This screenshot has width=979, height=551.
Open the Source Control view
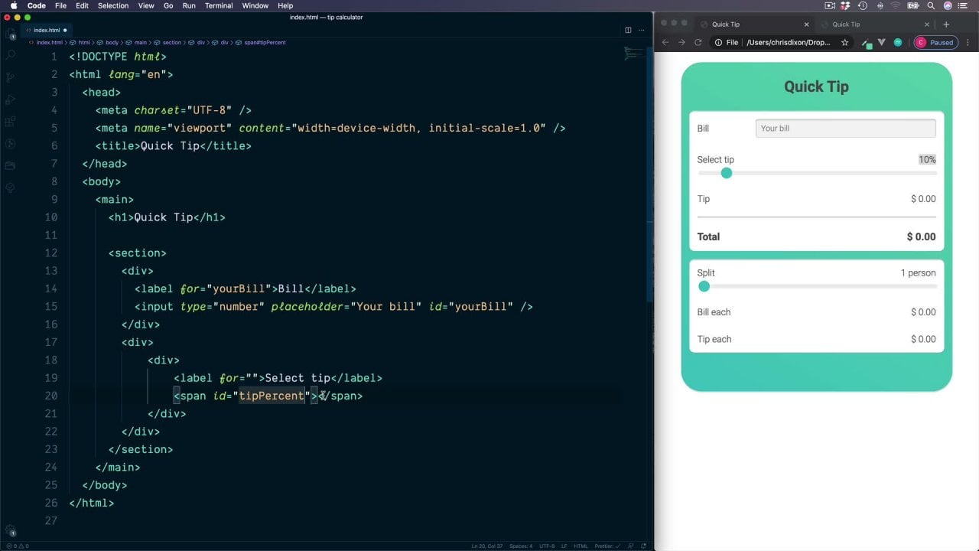point(10,77)
